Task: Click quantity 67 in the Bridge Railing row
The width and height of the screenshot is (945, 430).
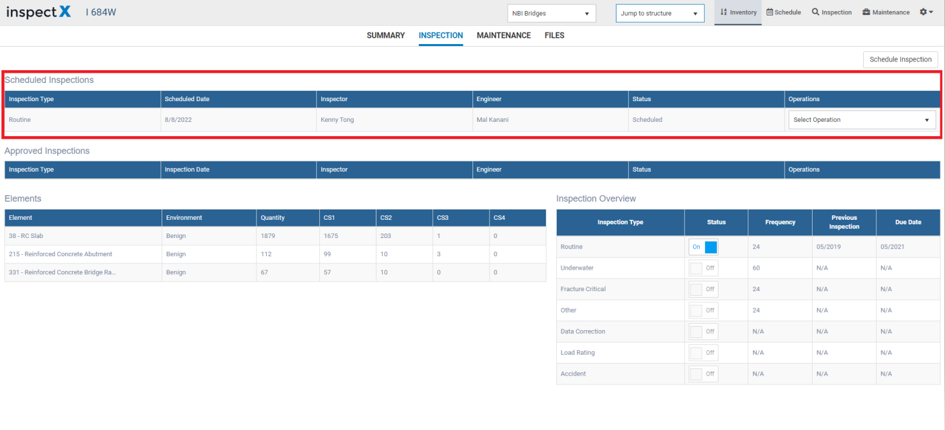Action: [264, 272]
